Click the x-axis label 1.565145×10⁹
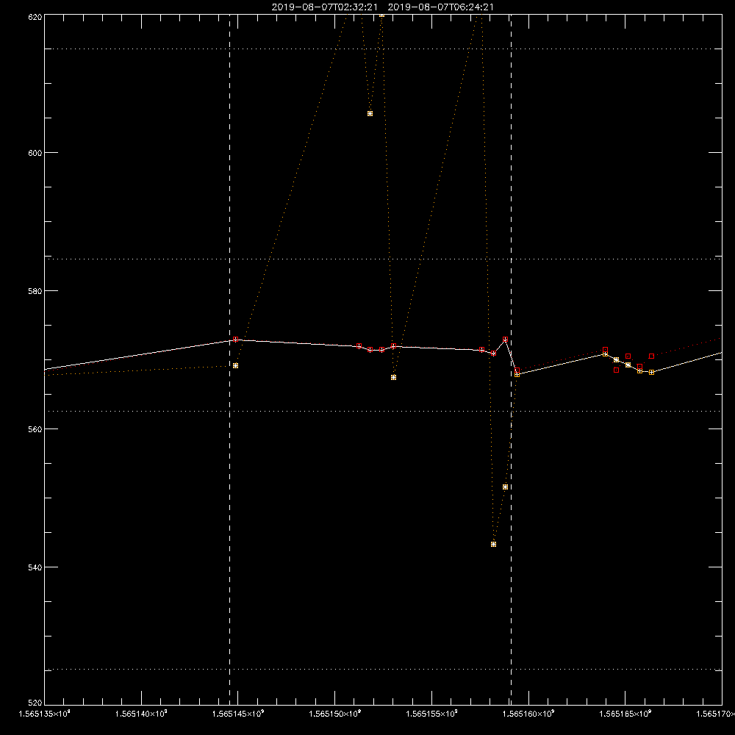This screenshot has width=735, height=735. pyautogui.click(x=238, y=714)
